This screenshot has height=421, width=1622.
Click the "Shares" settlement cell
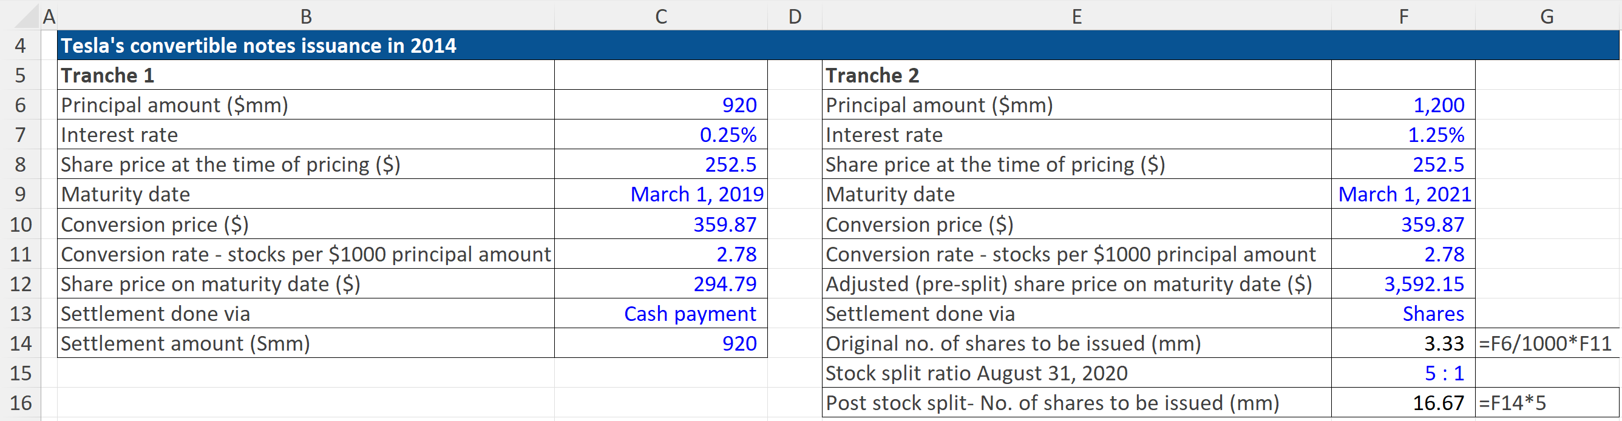coord(1403,314)
